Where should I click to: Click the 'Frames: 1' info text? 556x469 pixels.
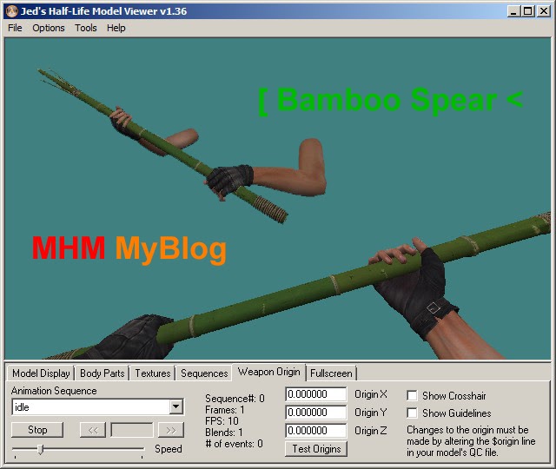225,410
